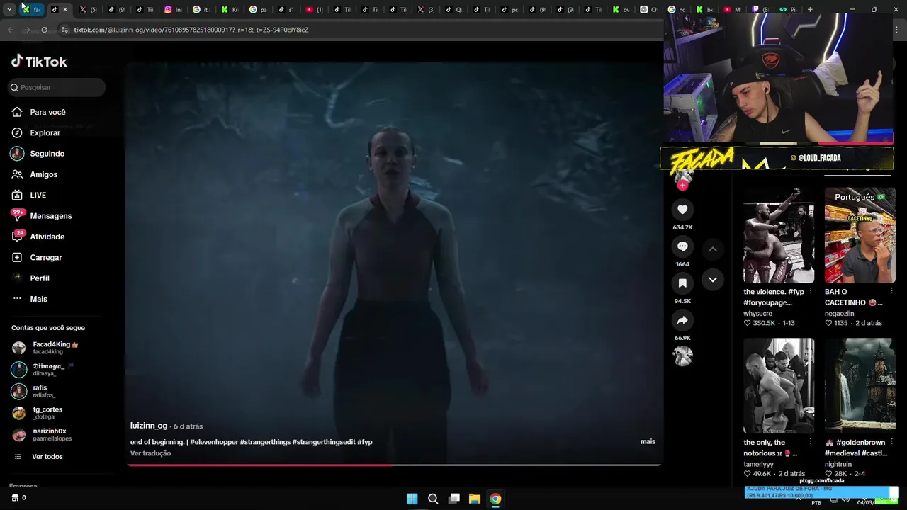Go to previous video with up chevron

pyautogui.click(x=713, y=249)
